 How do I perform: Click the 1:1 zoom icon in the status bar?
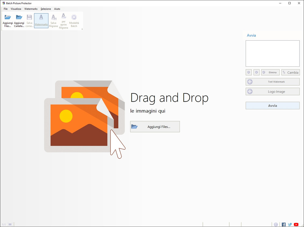(4, 224)
